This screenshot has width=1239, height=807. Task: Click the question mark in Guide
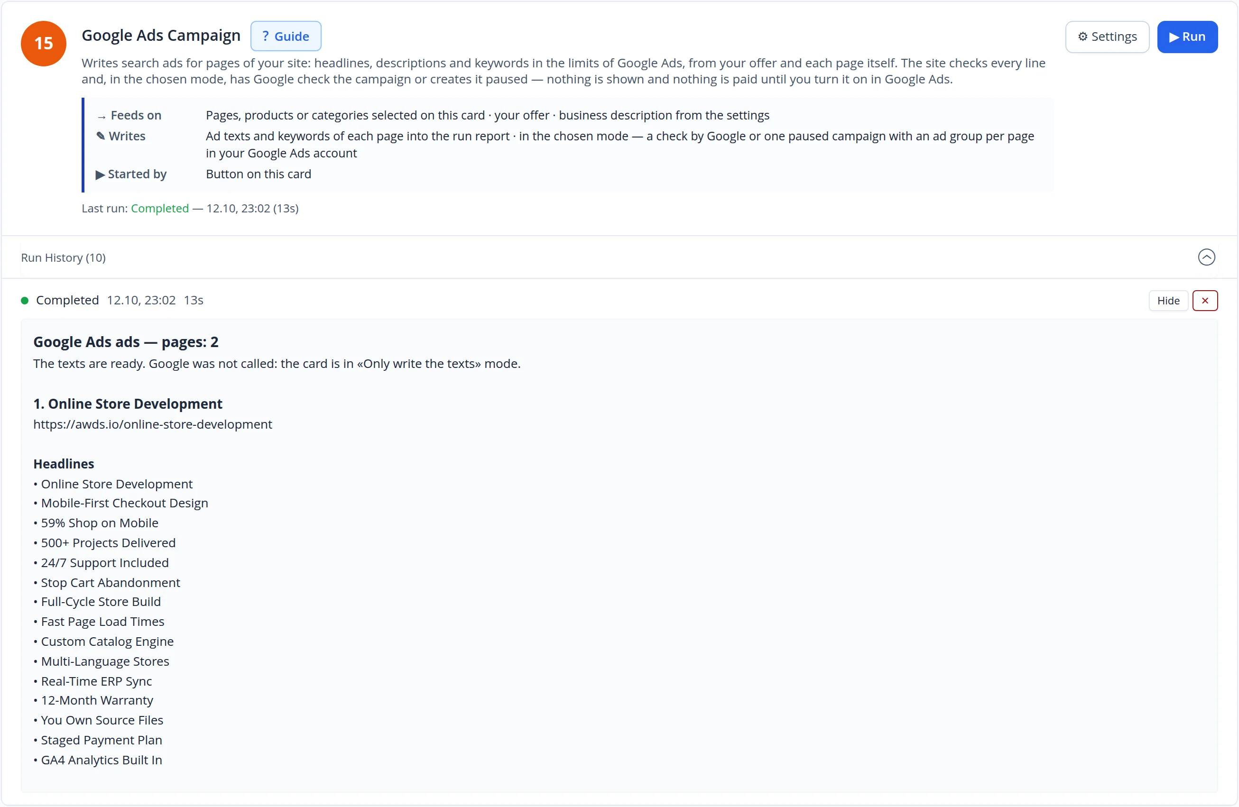click(x=266, y=37)
